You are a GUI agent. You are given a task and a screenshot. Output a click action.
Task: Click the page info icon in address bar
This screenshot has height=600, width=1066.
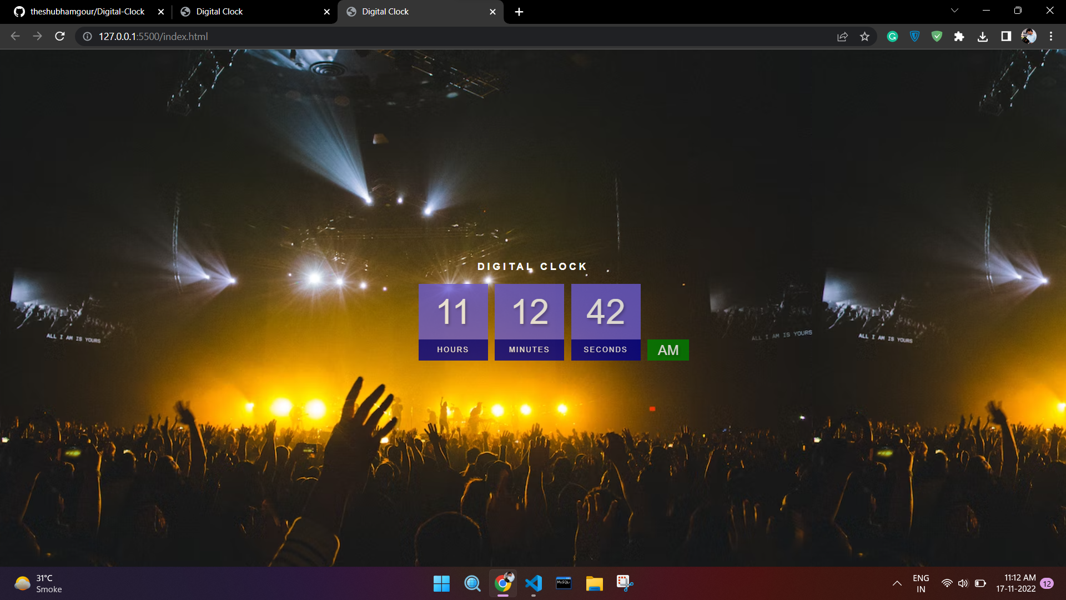[87, 37]
